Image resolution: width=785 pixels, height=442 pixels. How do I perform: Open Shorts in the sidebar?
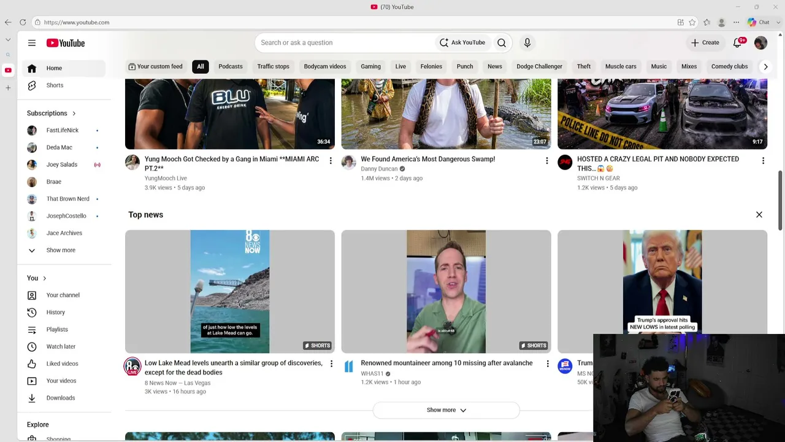click(x=64, y=85)
